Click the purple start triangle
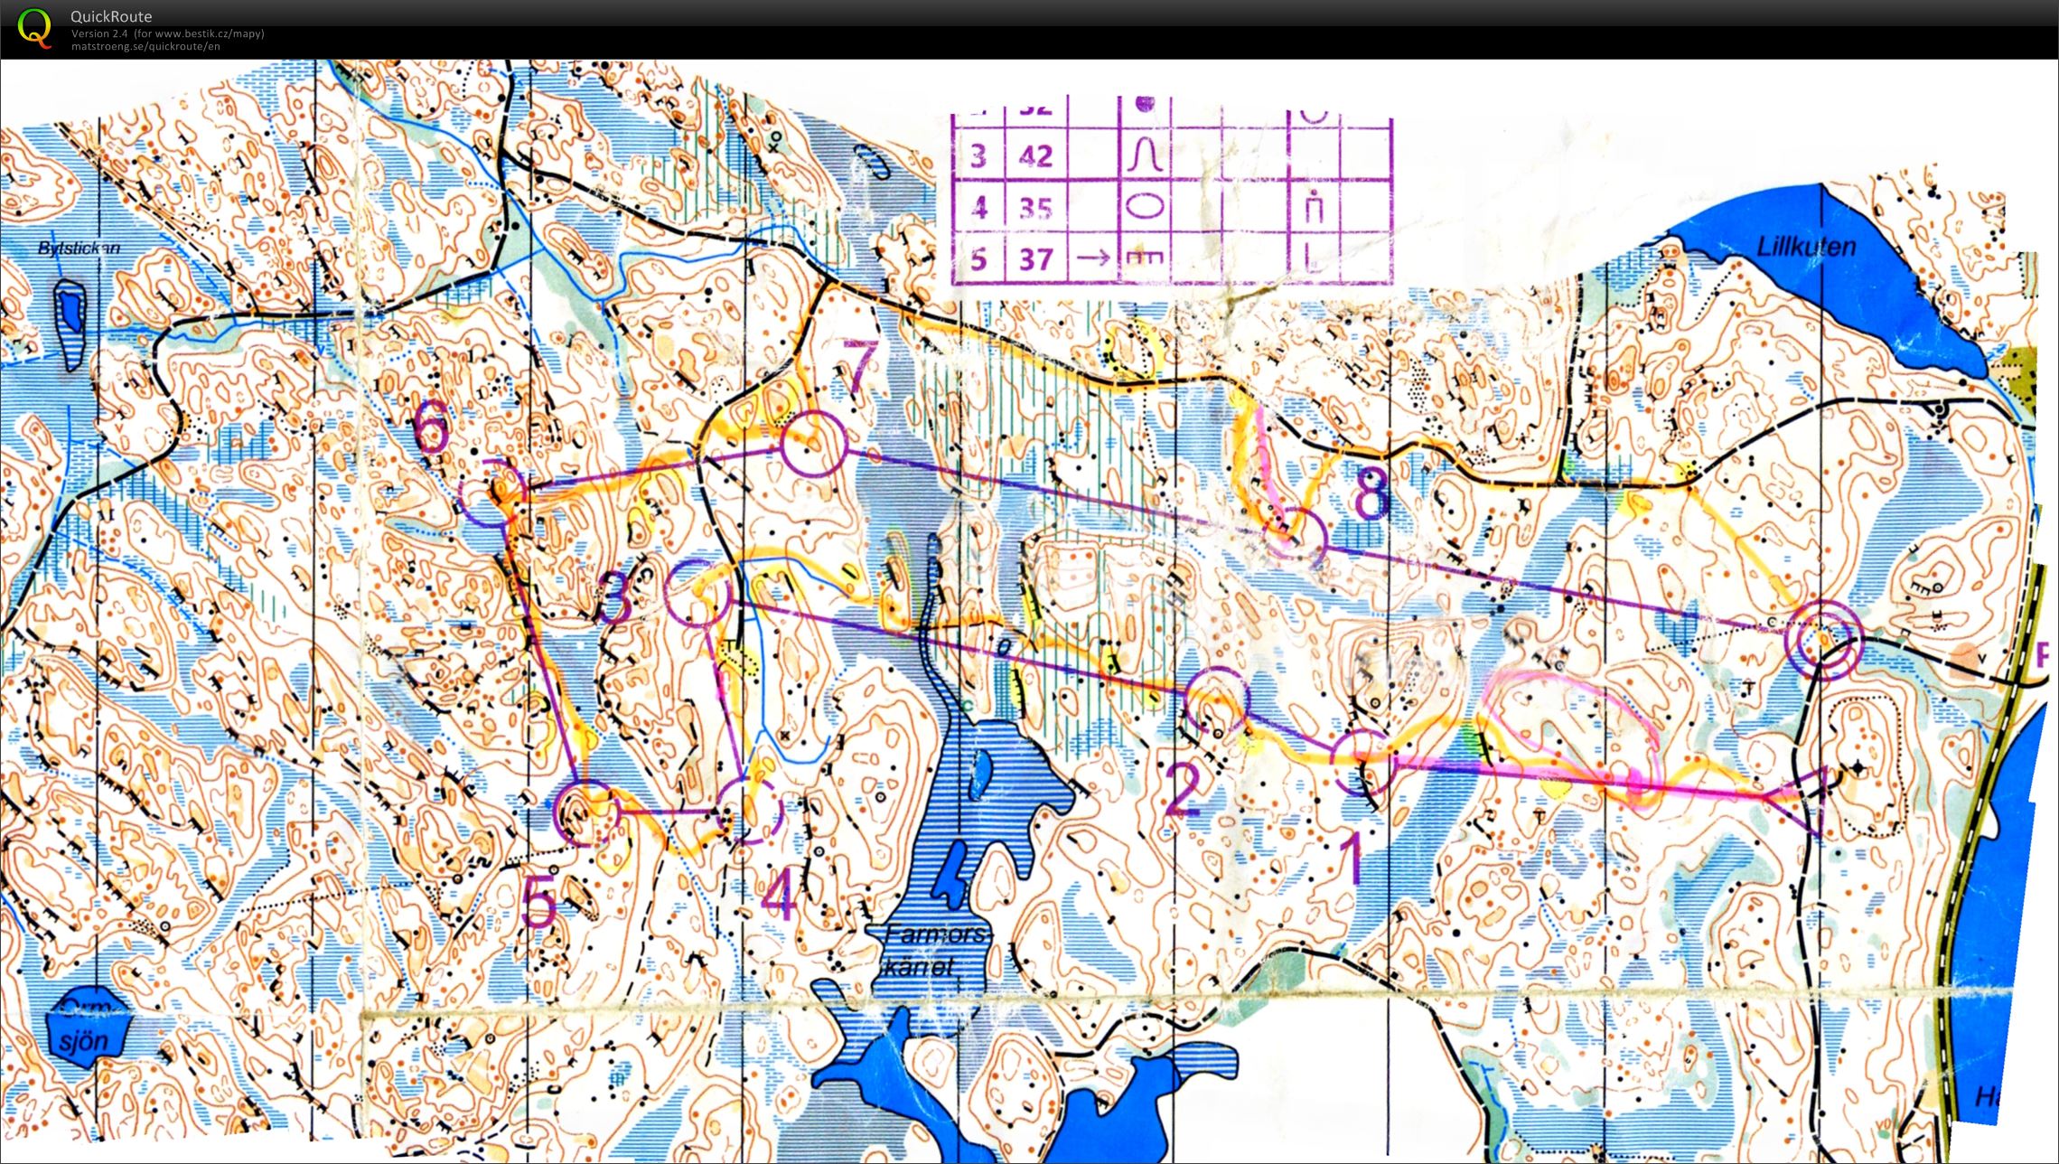Viewport: 2059px width, 1164px height. [1799, 800]
